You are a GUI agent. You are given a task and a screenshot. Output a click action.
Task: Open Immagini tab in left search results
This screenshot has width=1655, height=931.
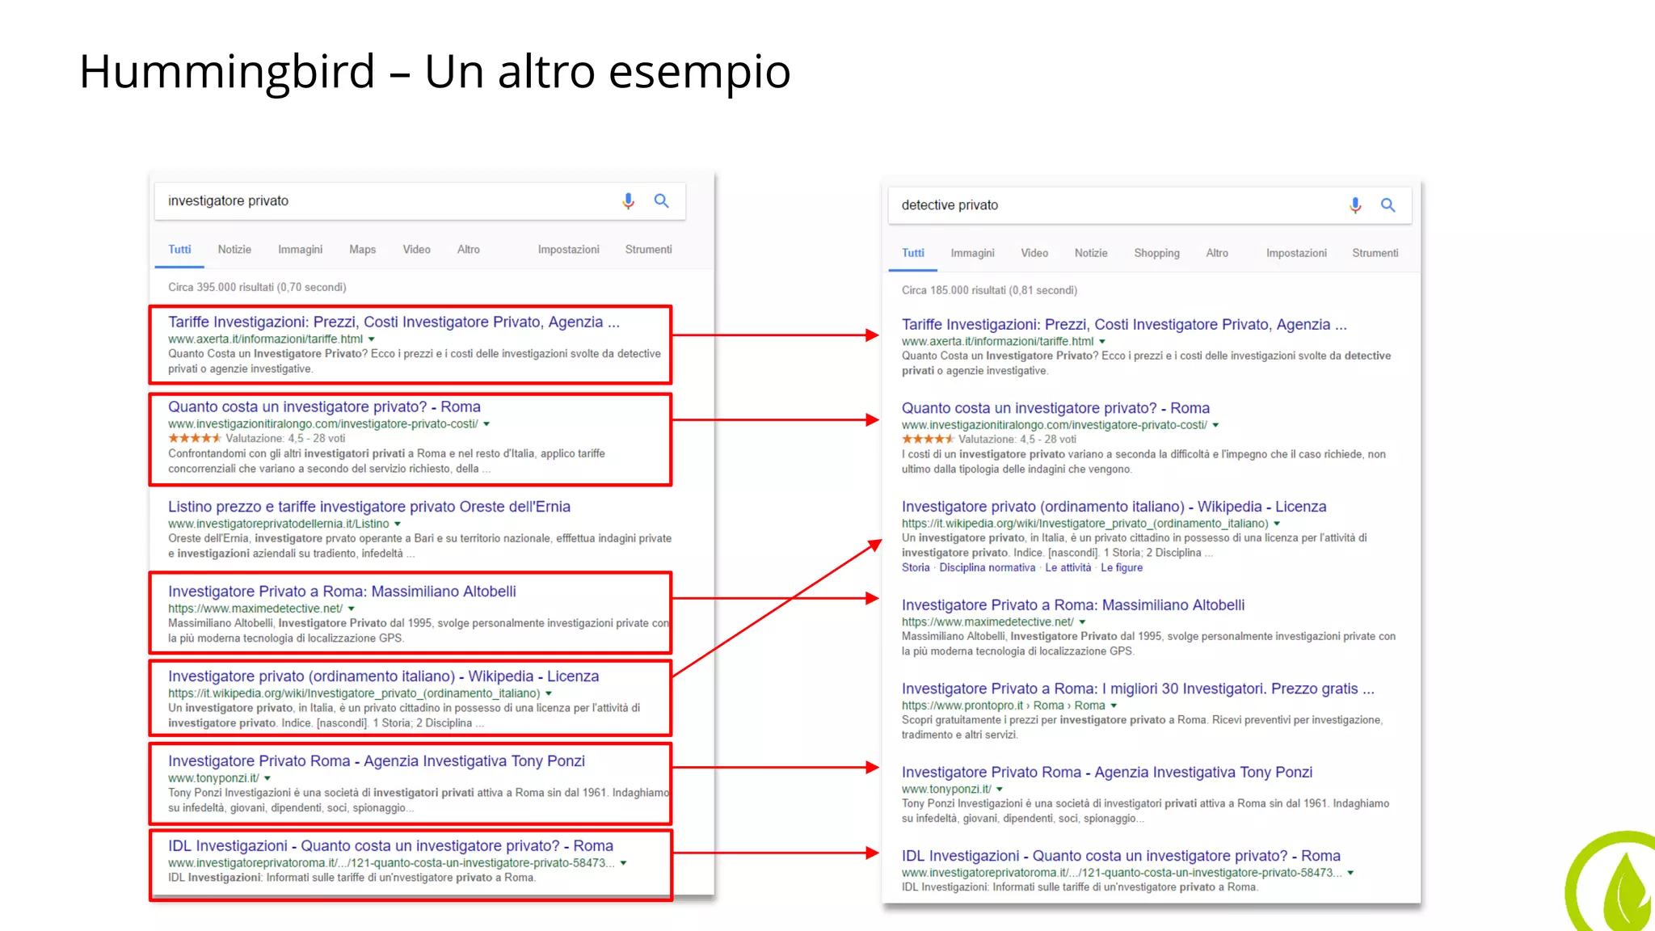pos(300,250)
